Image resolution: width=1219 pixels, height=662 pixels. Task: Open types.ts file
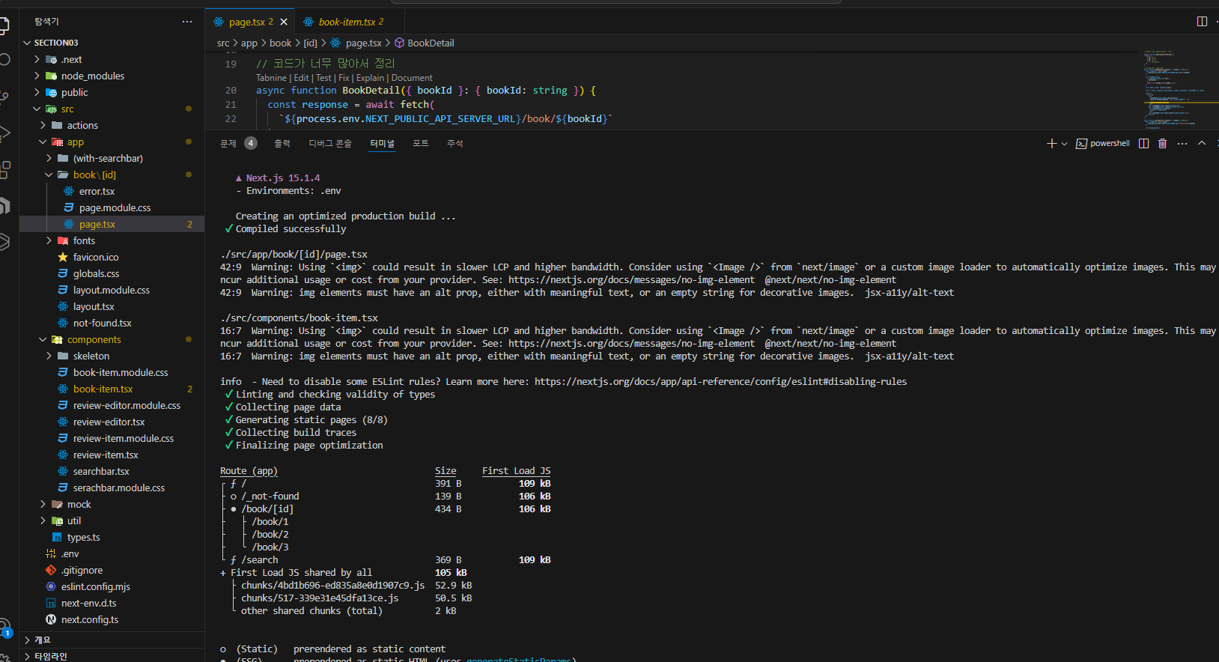(x=112, y=537)
